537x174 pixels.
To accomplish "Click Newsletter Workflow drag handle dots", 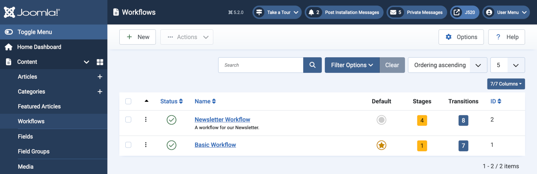I will pos(146,119).
